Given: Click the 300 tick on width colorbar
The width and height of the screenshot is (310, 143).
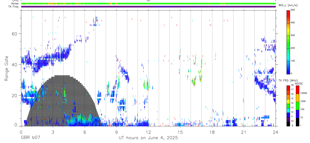Looking at the screenshot, I should pyautogui.click(x=293, y=35).
